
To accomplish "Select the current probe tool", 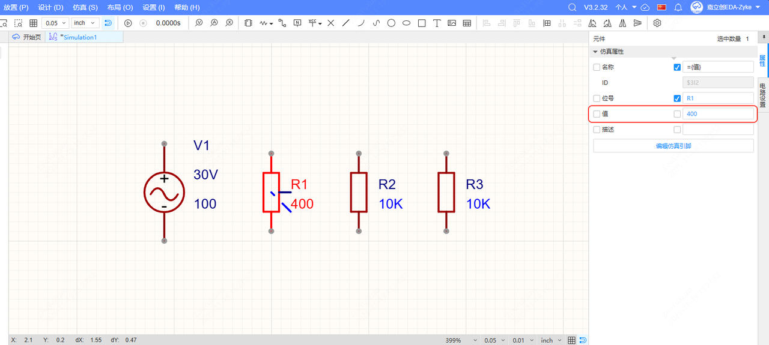I will [214, 23].
